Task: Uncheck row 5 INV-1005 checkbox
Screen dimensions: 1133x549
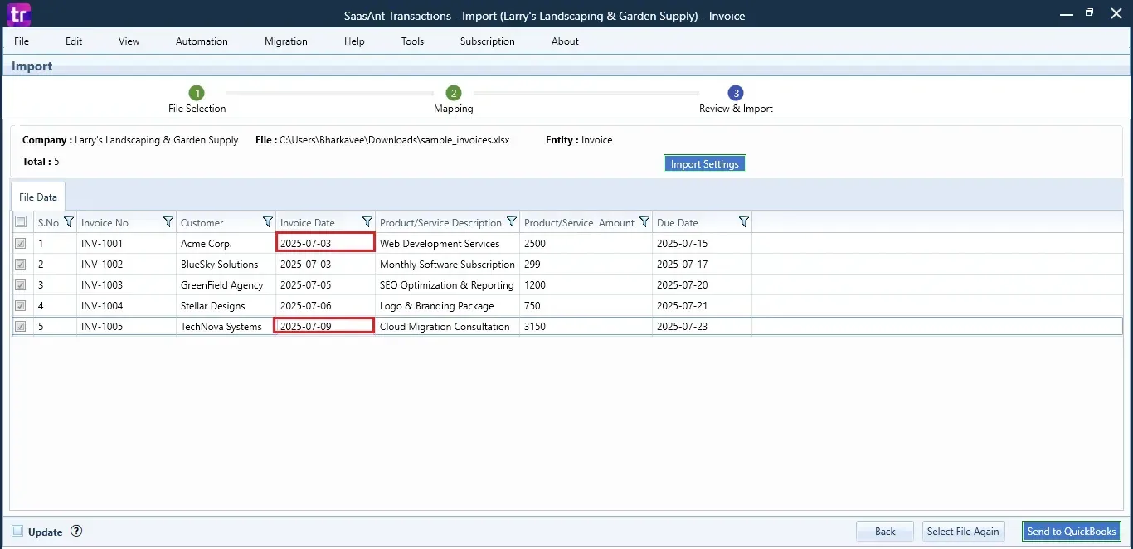Action: coord(21,327)
